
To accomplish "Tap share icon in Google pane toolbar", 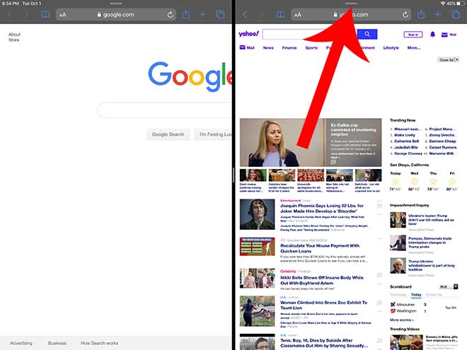I will click(x=186, y=14).
